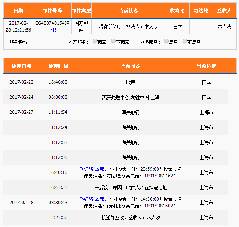239x227 pixels.
Task: Open 飞虹路(本部) link in the 08:30:43 row
Action: [x=94, y=199]
